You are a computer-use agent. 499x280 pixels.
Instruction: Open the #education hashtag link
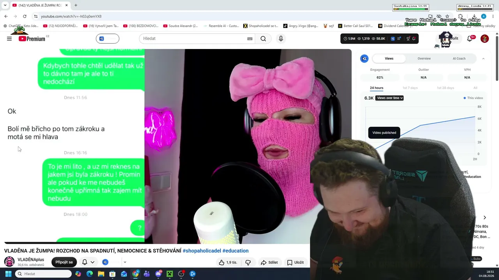coord(235,251)
